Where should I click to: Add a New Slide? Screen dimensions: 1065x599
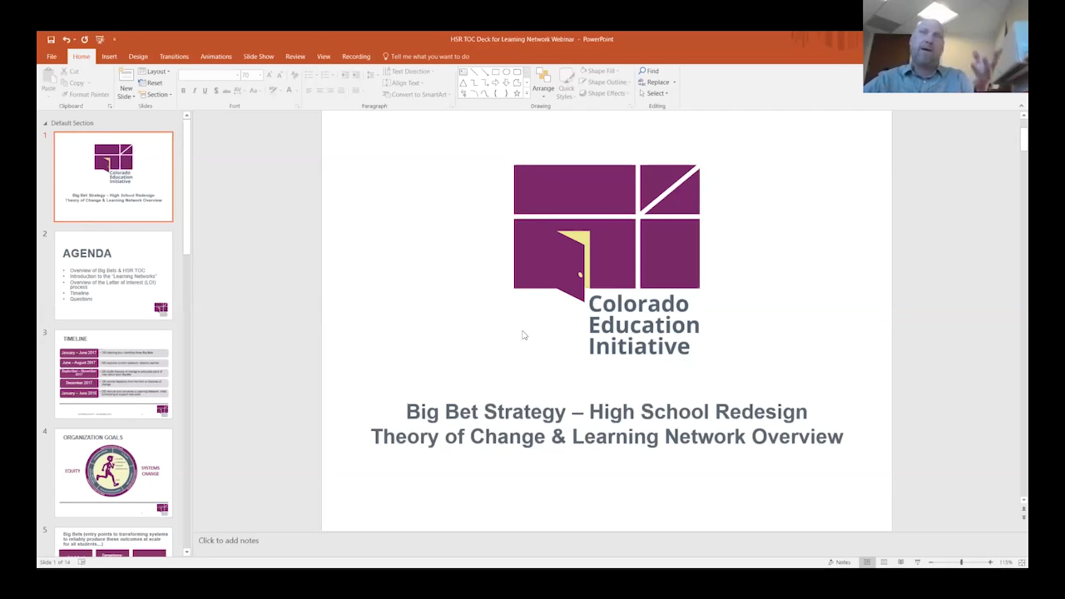point(126,84)
